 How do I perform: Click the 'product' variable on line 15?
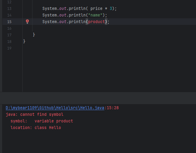(96, 22)
